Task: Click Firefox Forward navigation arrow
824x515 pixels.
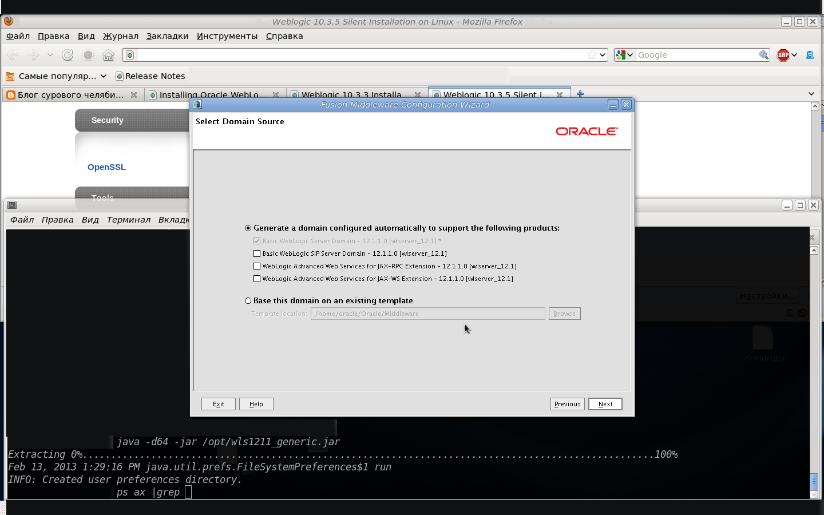Action: [34, 55]
